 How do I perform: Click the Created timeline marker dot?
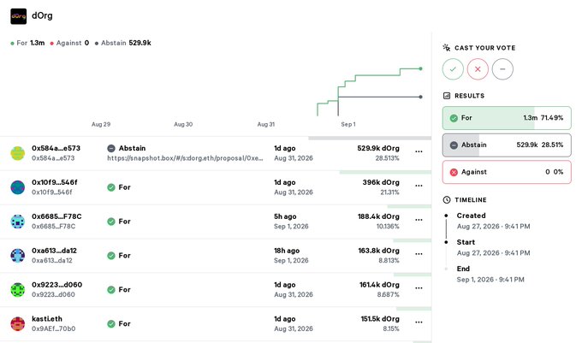(446, 216)
